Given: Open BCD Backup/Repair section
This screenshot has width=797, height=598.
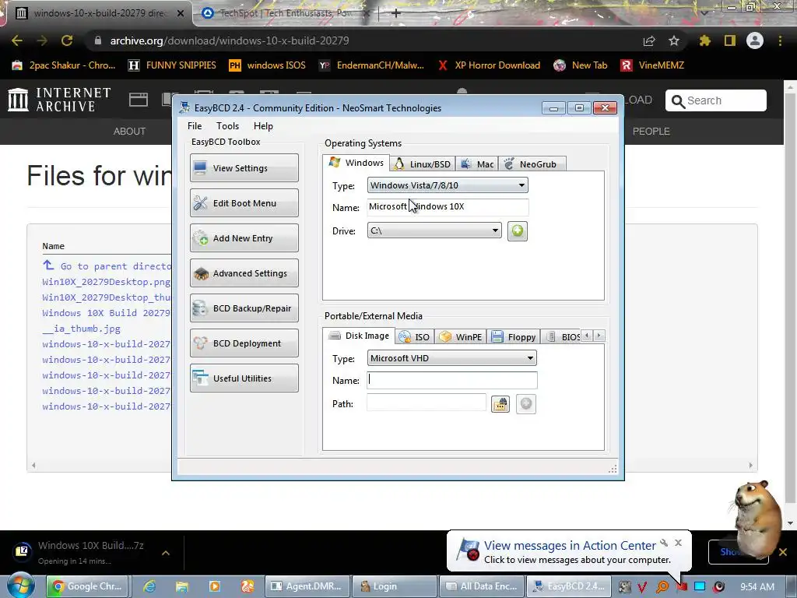Looking at the screenshot, I should 244,308.
